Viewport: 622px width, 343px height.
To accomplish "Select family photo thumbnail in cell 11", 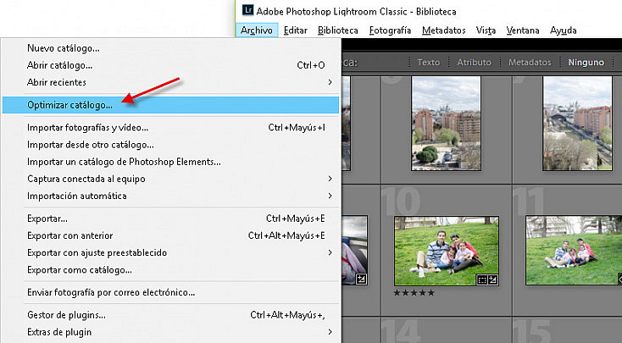I will pos(574,251).
